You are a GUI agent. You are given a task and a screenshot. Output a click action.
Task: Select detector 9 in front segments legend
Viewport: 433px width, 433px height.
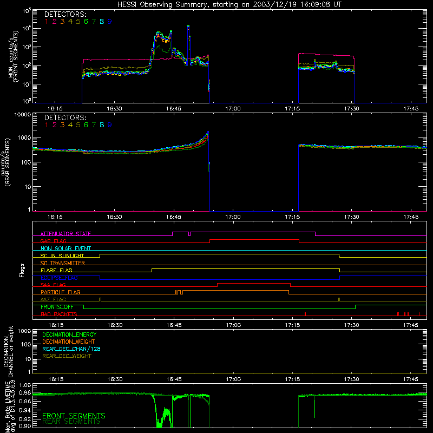click(110, 22)
